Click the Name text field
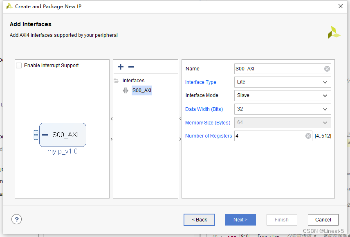The width and height of the screenshot is (350, 237). click(x=279, y=69)
